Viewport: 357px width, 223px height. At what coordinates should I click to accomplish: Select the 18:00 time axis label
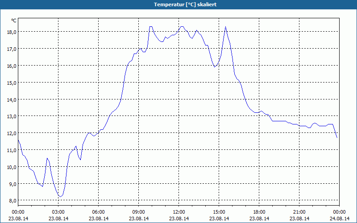pos(259,212)
